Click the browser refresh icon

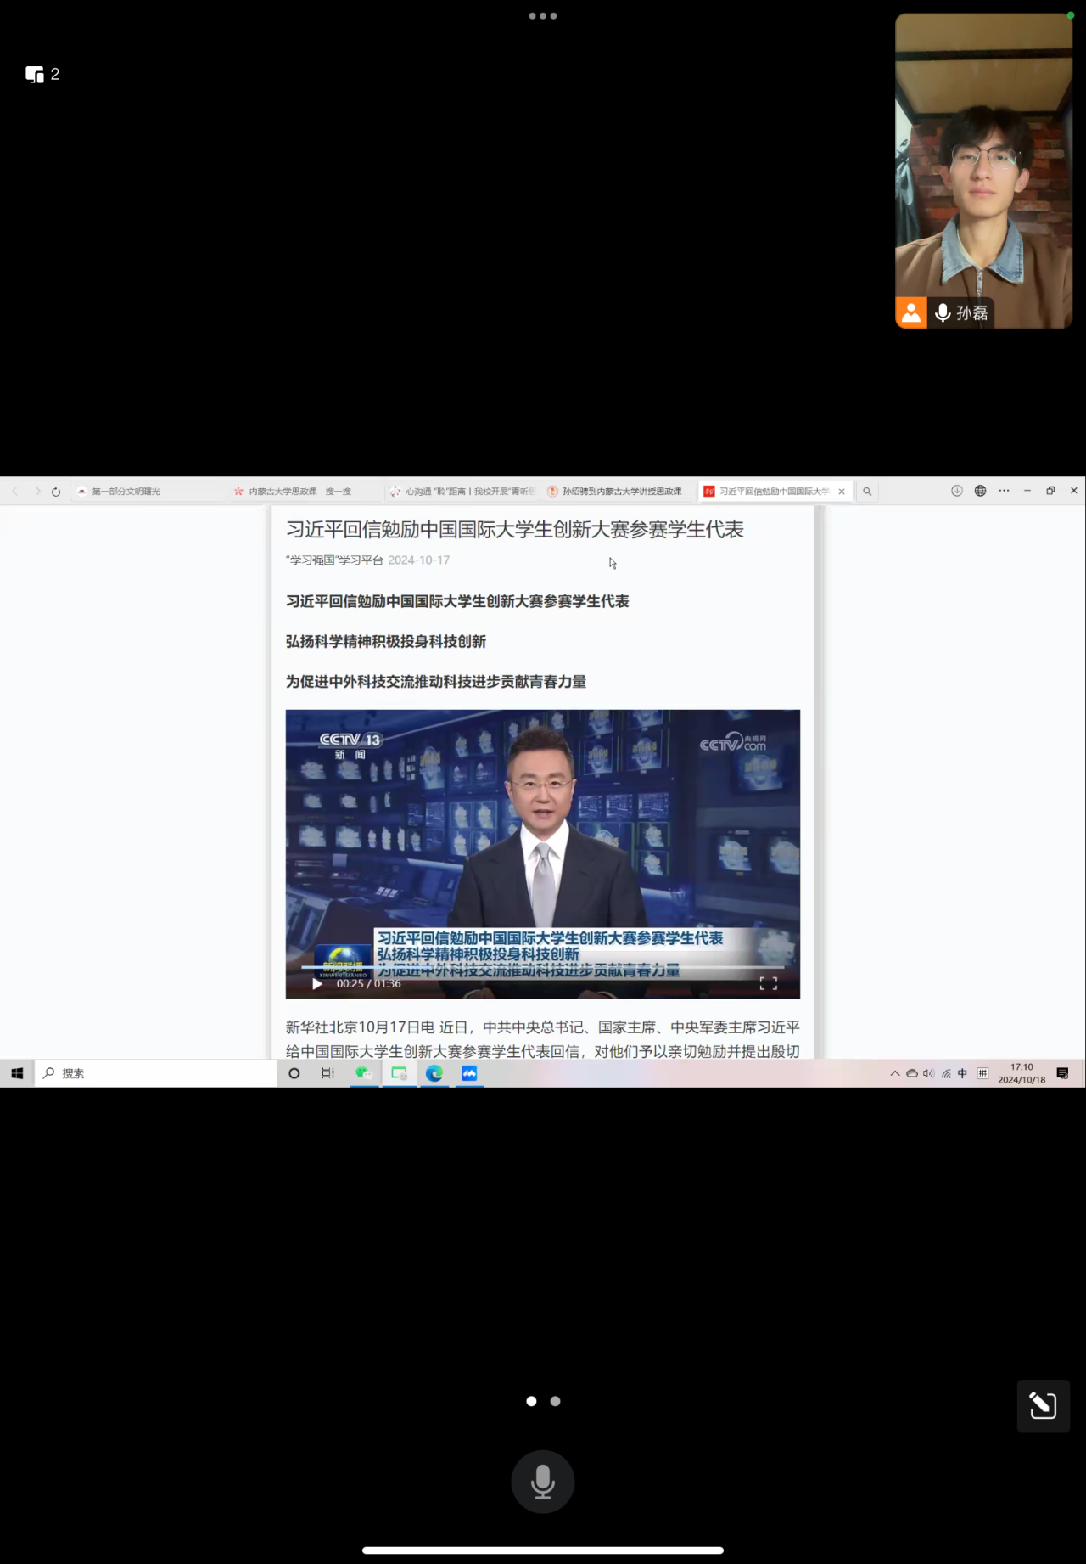point(56,492)
